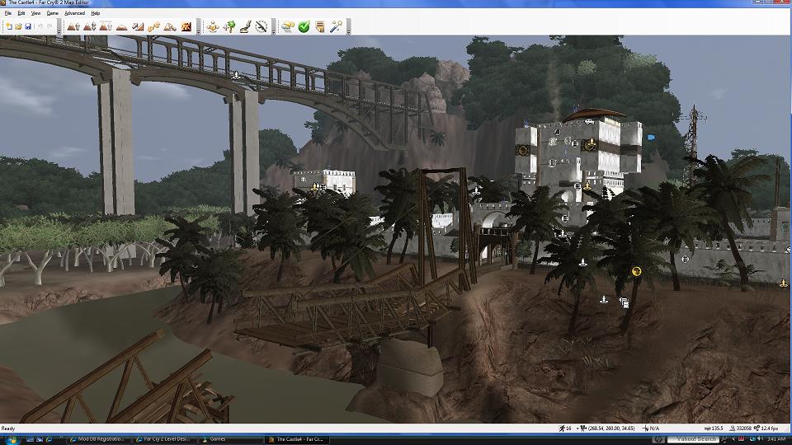
Task: Open the Object placement tool icon
Action: (213, 26)
